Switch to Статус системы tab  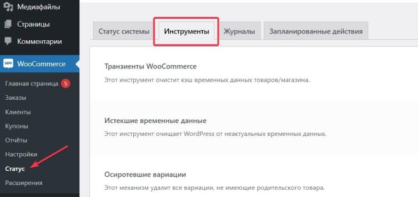pos(124,31)
